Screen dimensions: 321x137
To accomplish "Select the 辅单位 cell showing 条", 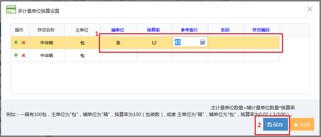I will 118,43.
